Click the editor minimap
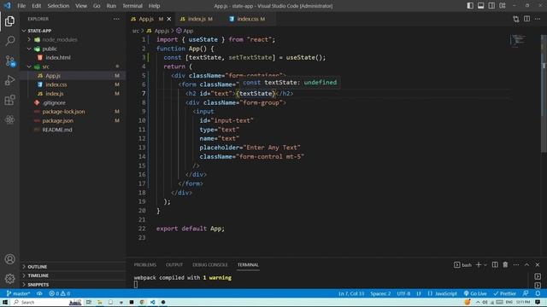This screenshot has height=307, width=547. [518, 40]
